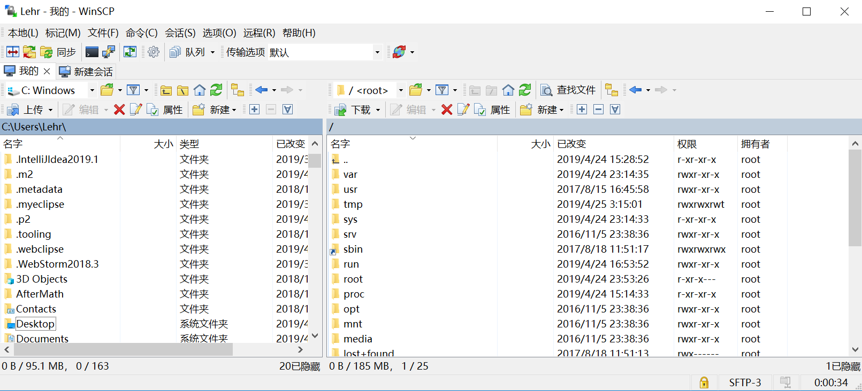The height and width of the screenshot is (391, 862).
Task: Open the 文件(F) menu
Action: (x=103, y=33)
